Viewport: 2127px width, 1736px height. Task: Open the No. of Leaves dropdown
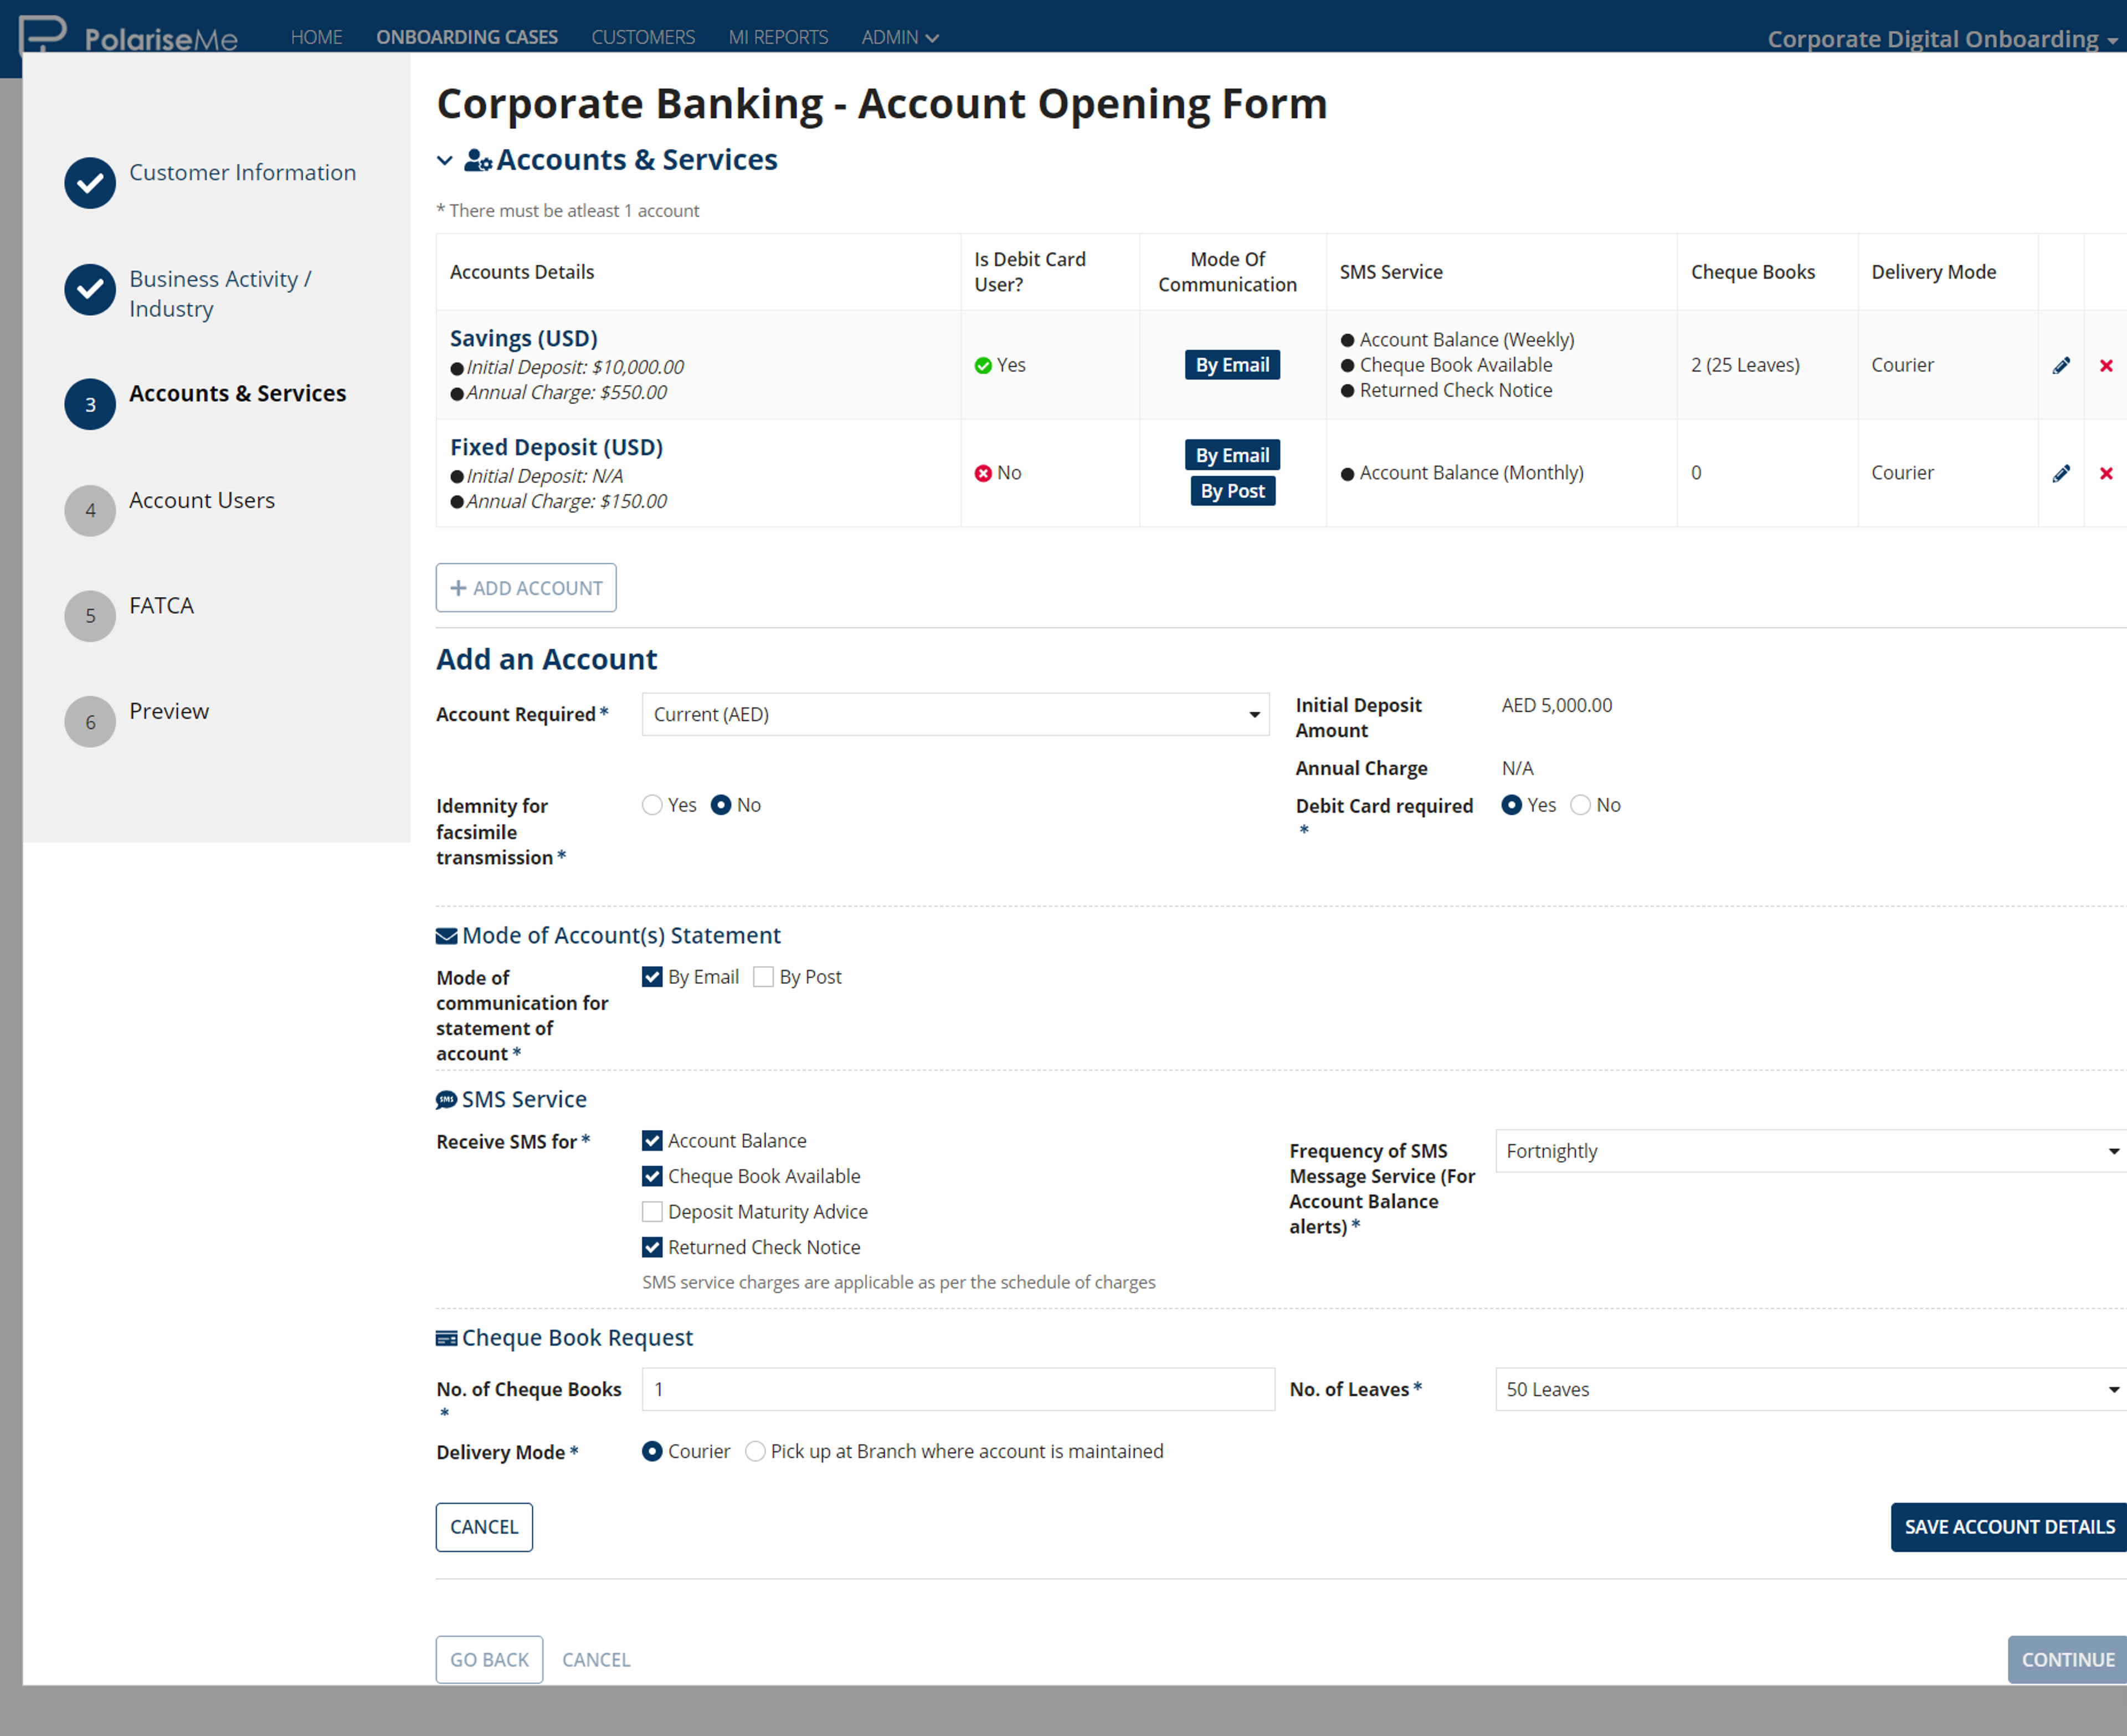tap(1810, 1389)
